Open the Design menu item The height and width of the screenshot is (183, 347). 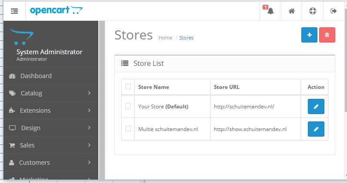click(x=51, y=128)
